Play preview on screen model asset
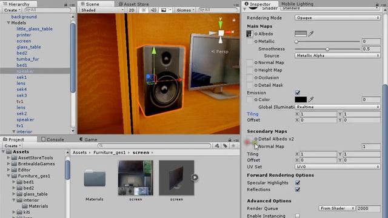This screenshot has height=218, width=388. pyautogui.click(x=195, y=177)
